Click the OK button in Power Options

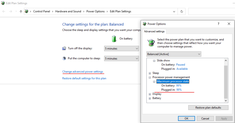(x=186, y=118)
